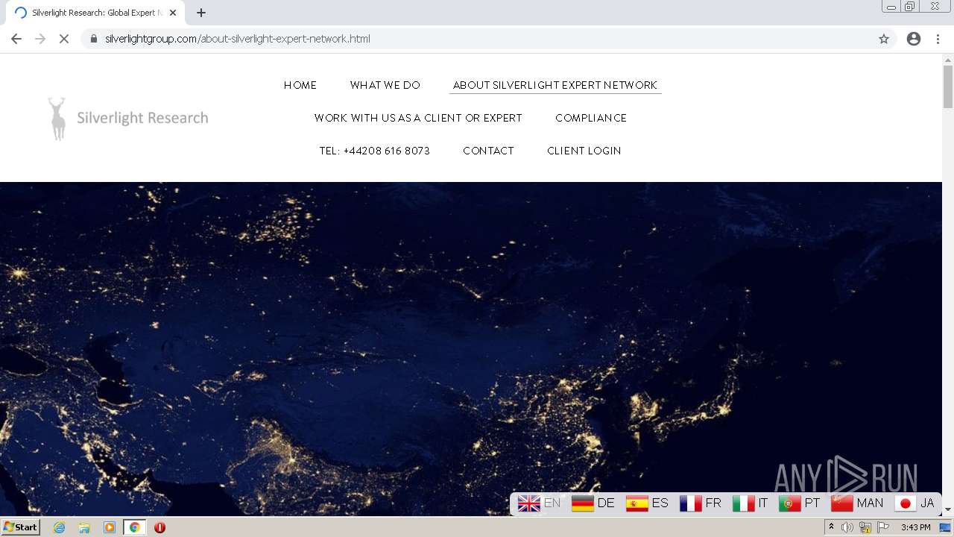The image size is (954, 537).
Task: Open the WHAT WE DO page
Action: (385, 85)
